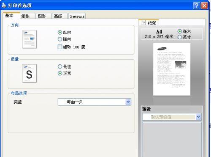Click the A4 paper size label

pos(159,31)
